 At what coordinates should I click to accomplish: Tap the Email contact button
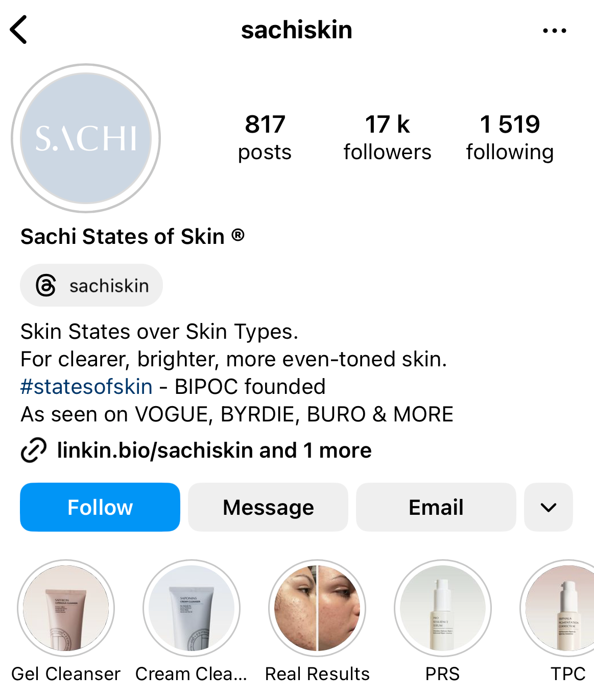(436, 507)
